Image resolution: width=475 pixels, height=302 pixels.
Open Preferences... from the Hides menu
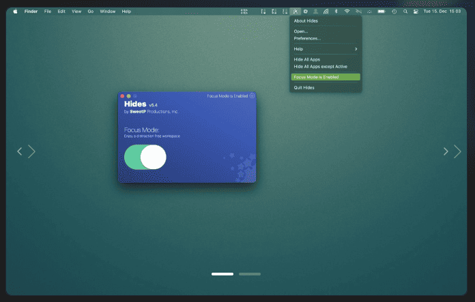(x=307, y=38)
